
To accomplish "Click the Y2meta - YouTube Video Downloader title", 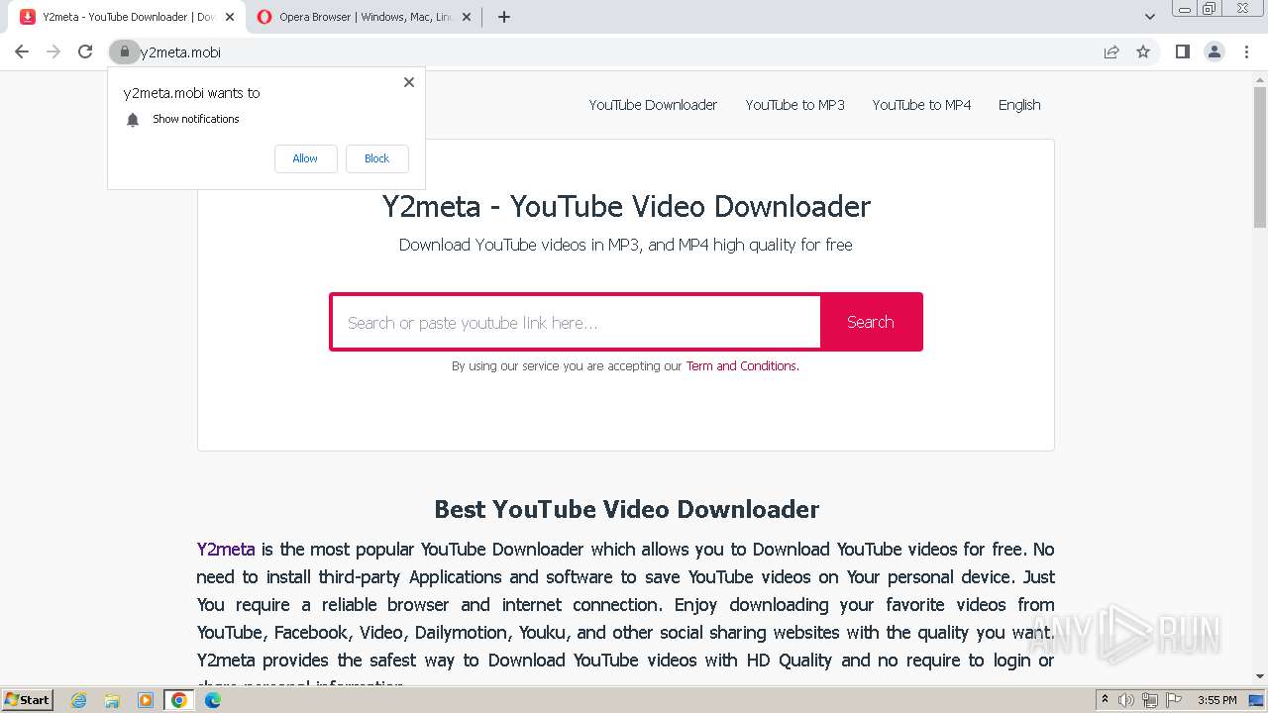I will pyautogui.click(x=626, y=206).
